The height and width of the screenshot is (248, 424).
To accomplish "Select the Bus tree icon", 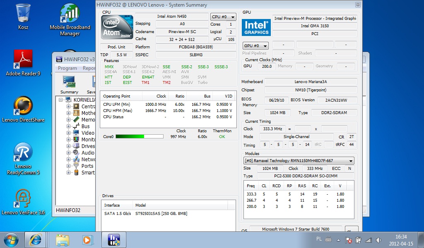I will [x=77, y=126].
